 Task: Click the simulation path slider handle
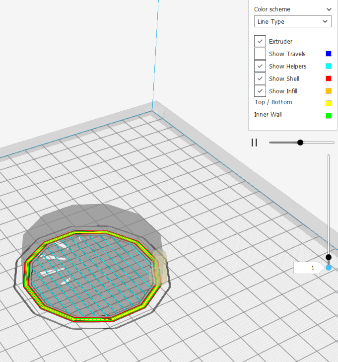coord(300,143)
